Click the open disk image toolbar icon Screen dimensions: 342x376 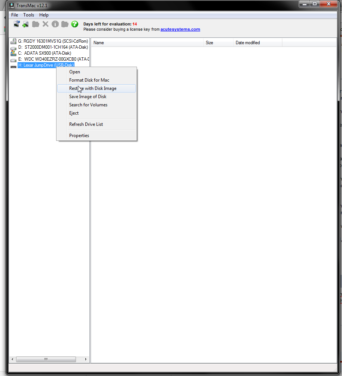(x=16, y=24)
